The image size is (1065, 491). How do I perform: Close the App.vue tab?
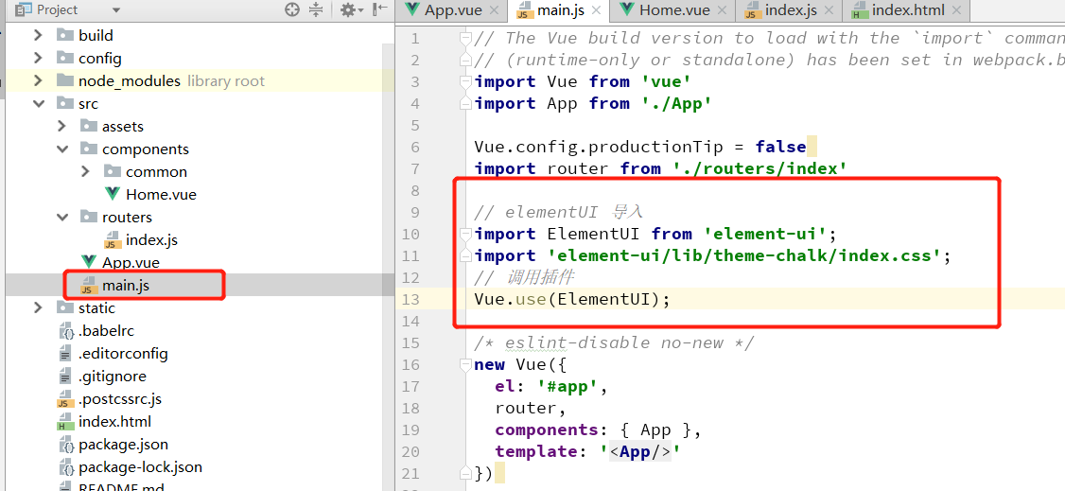click(x=493, y=10)
